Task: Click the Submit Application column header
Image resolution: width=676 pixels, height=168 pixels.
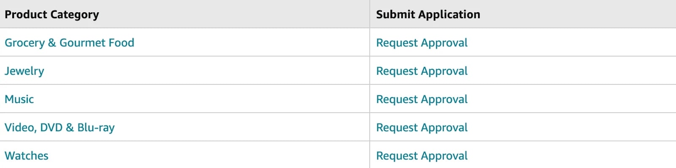Action: [428, 15]
